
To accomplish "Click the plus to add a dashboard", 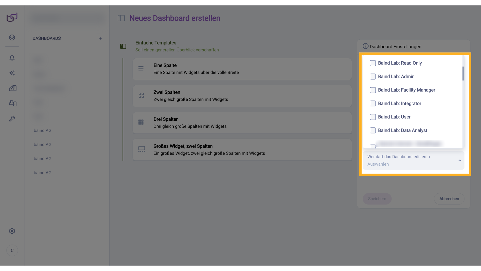I will 101,38.
